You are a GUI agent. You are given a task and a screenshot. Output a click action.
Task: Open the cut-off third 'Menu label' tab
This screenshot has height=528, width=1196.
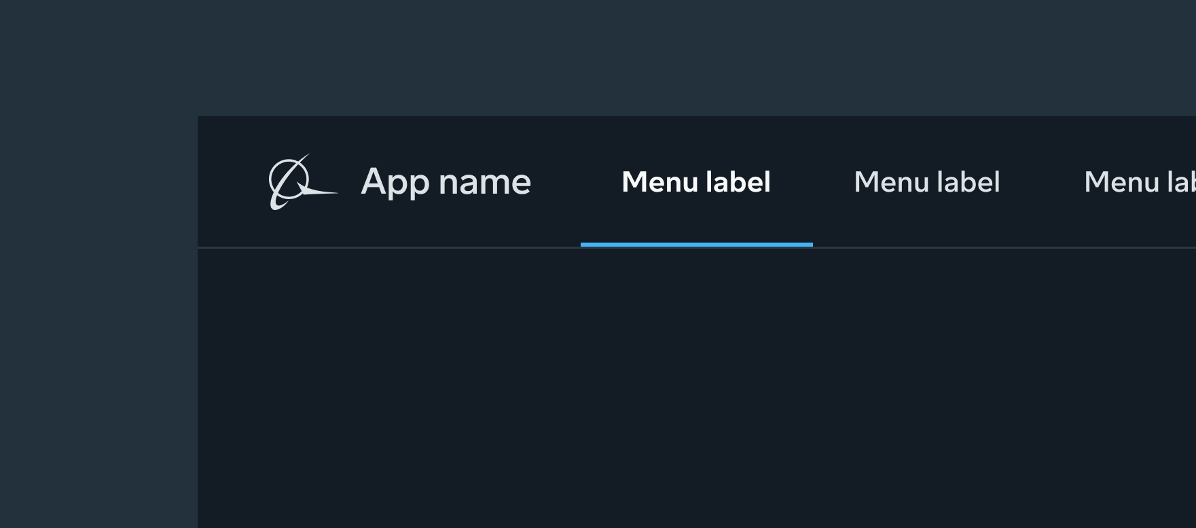pos(1139,182)
